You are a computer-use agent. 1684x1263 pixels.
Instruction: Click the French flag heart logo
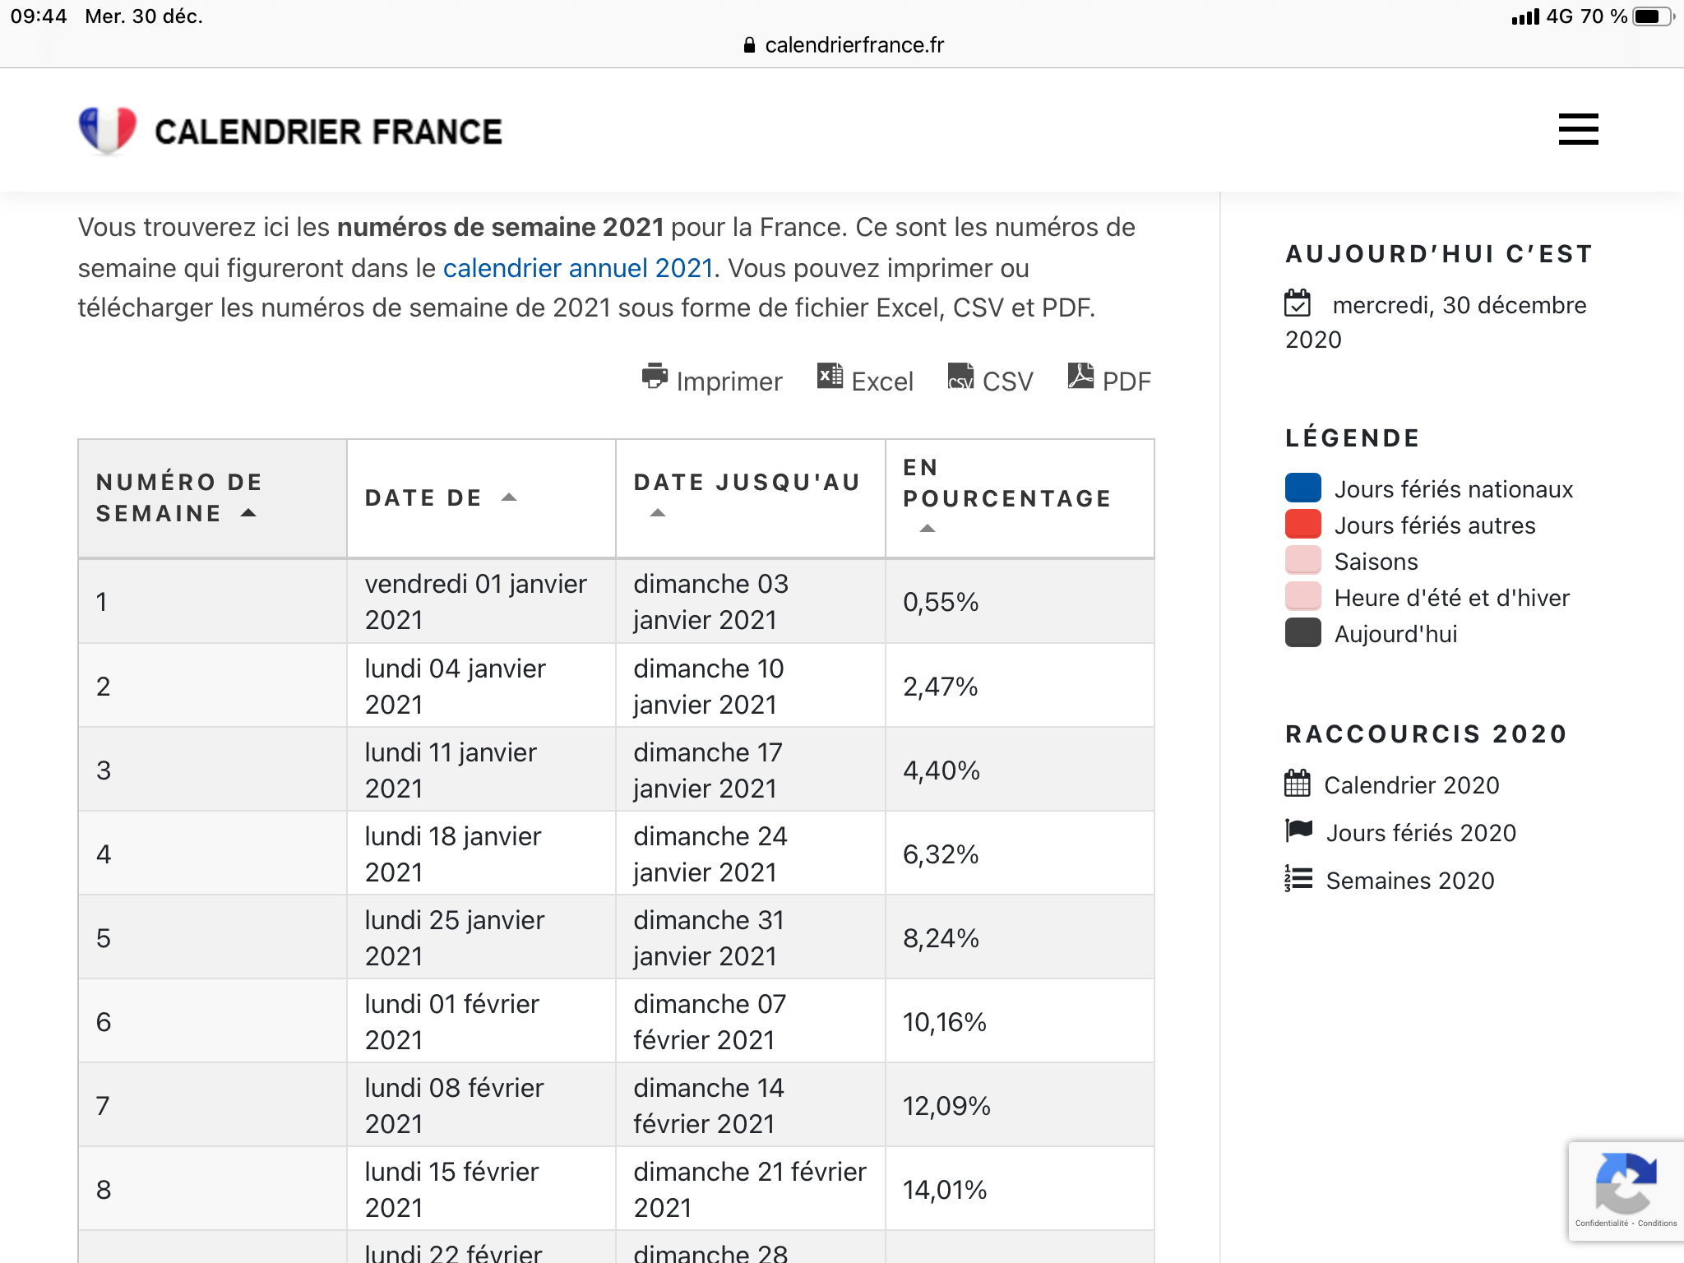pyautogui.click(x=108, y=130)
